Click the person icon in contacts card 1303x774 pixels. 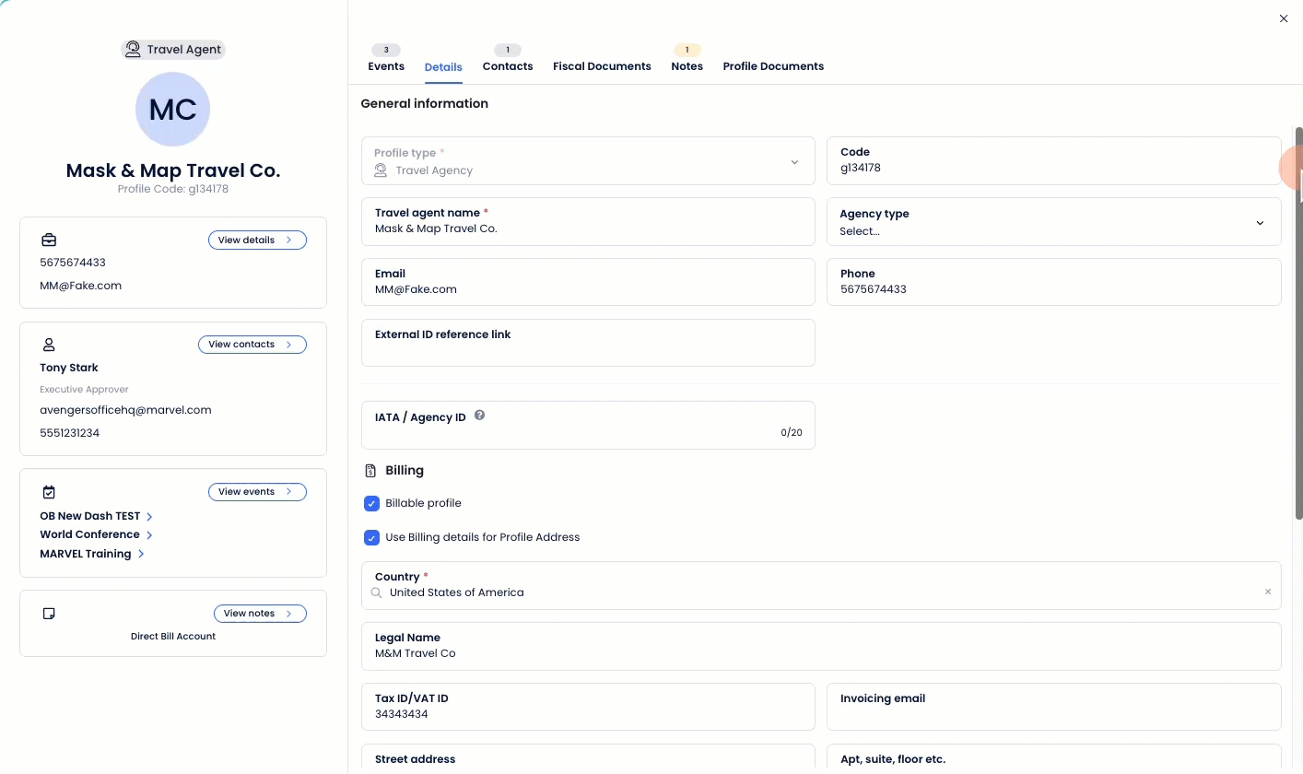[49, 345]
